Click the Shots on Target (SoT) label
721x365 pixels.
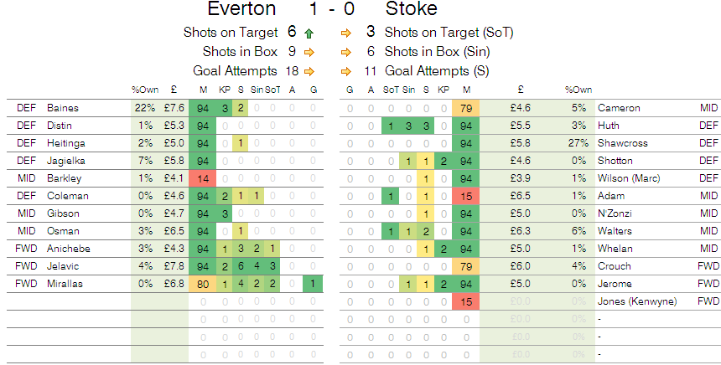click(449, 34)
